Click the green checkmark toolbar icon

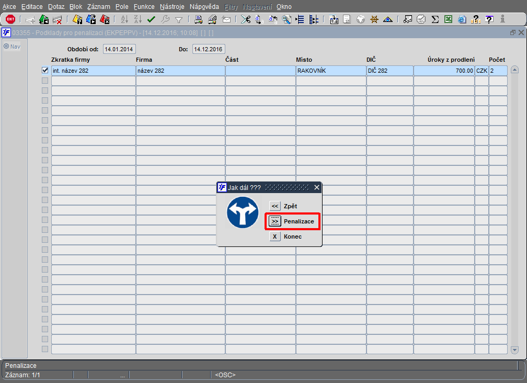pyautogui.click(x=152, y=19)
